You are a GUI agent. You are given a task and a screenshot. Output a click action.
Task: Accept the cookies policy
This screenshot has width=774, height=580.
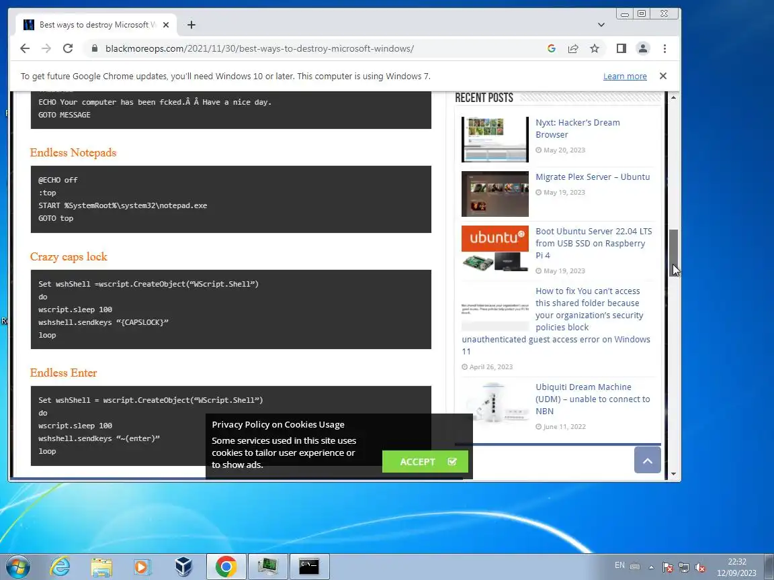tap(425, 462)
